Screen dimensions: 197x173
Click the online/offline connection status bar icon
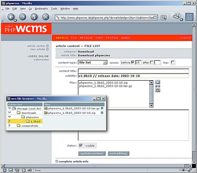point(183,170)
